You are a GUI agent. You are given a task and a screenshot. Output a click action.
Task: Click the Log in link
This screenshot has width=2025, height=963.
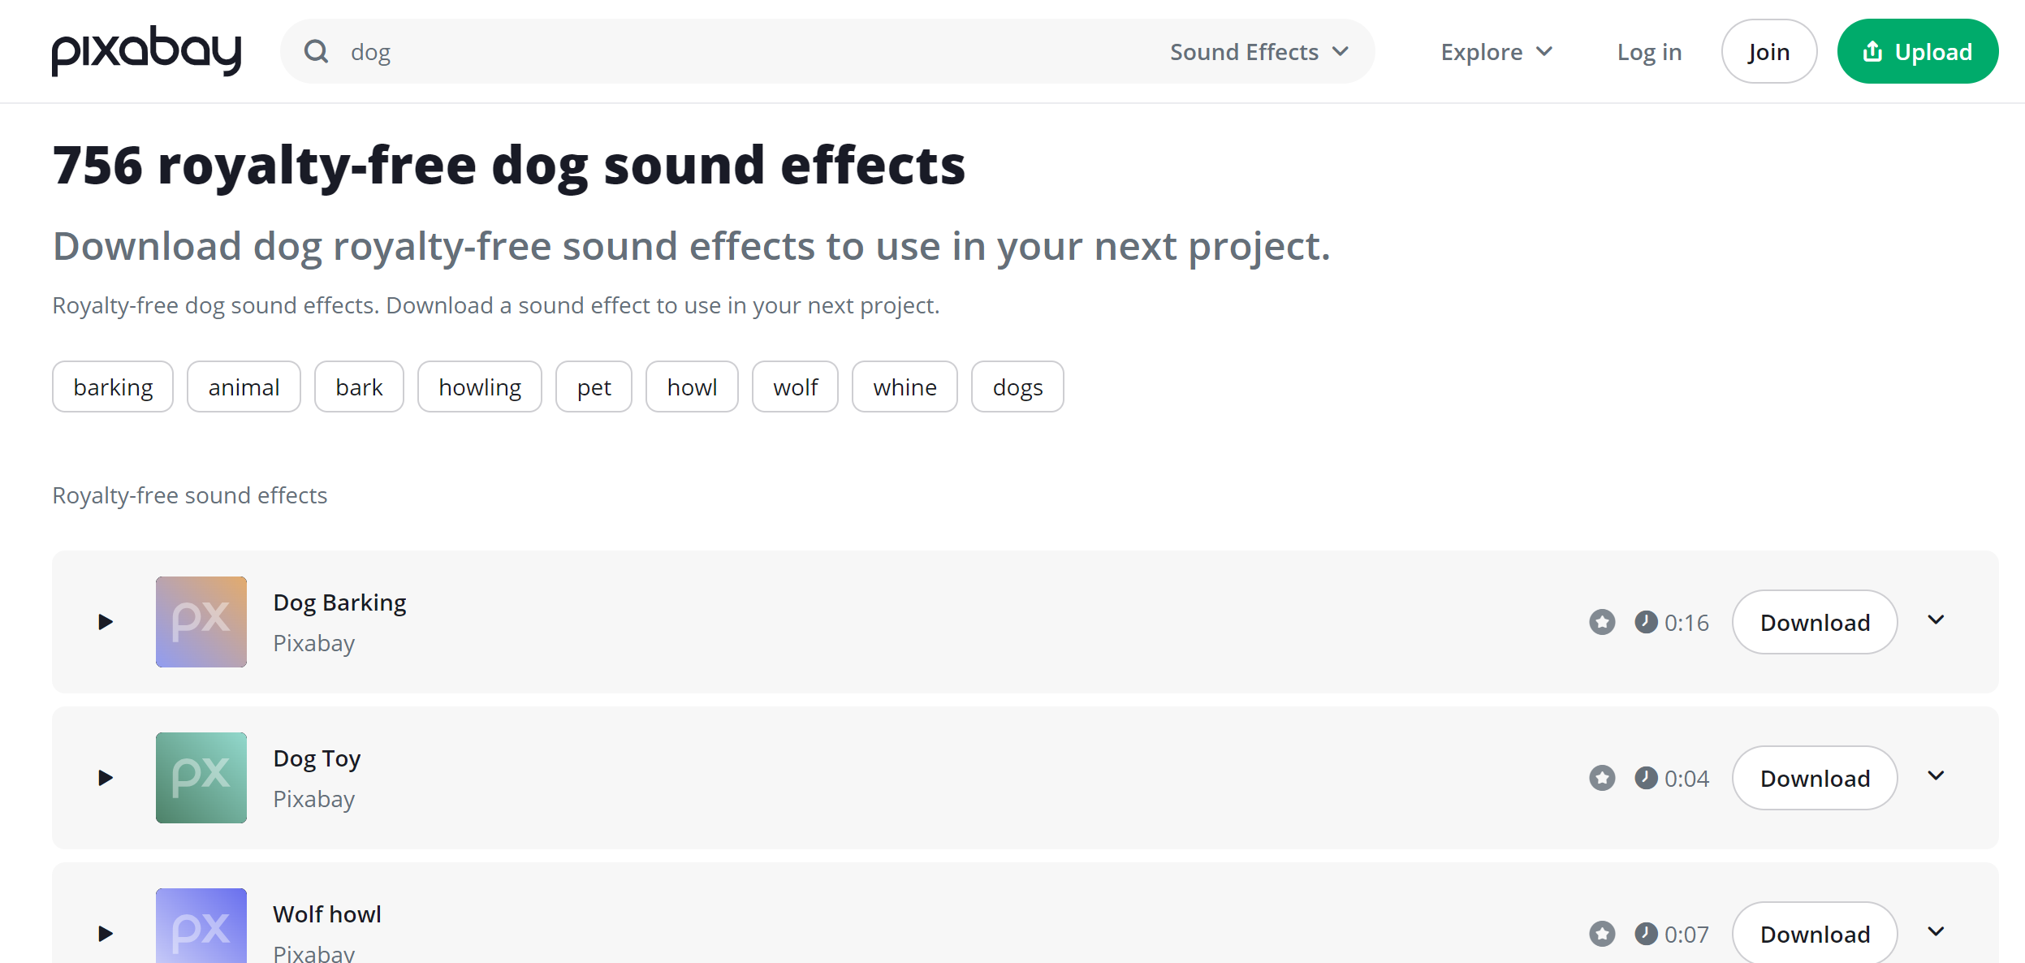click(x=1649, y=52)
